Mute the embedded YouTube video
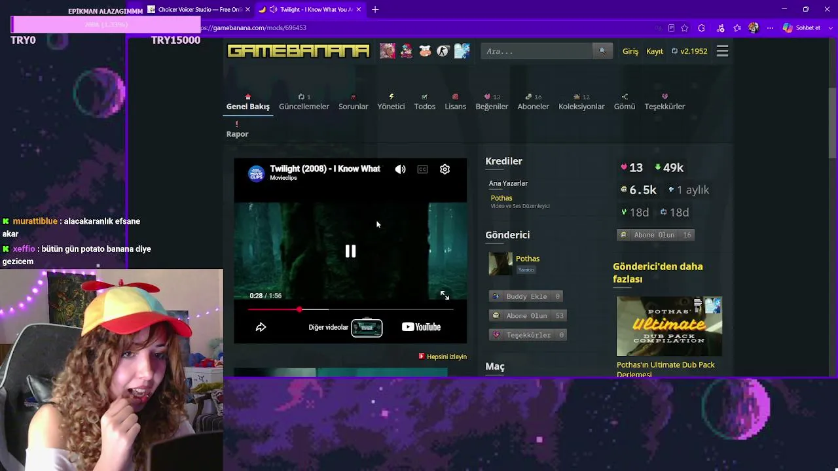838x471 pixels. 400,169
